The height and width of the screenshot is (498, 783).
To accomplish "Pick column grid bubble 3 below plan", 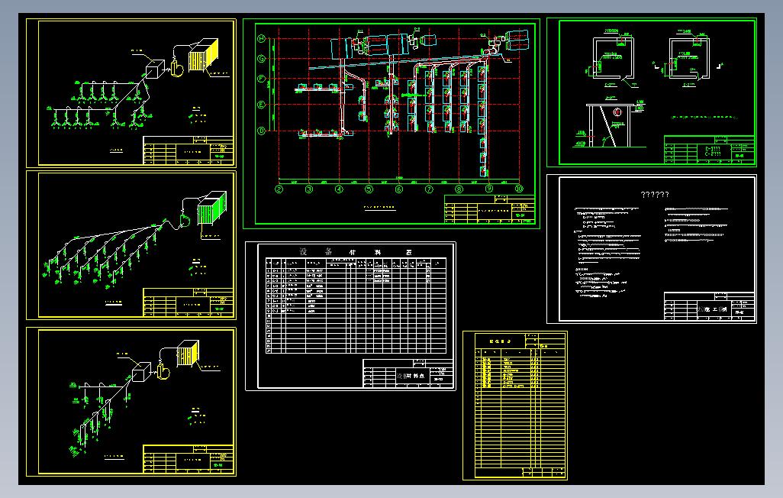I will (309, 189).
